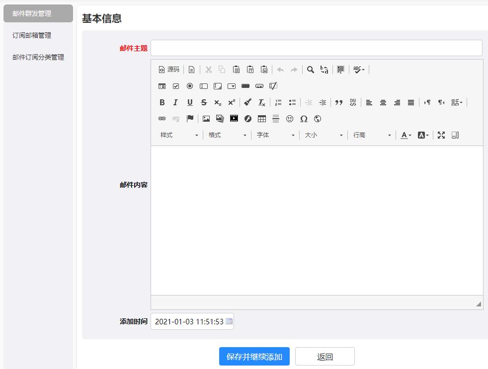
Task: Maximize the editor with the fullscreen icon
Action: point(441,135)
